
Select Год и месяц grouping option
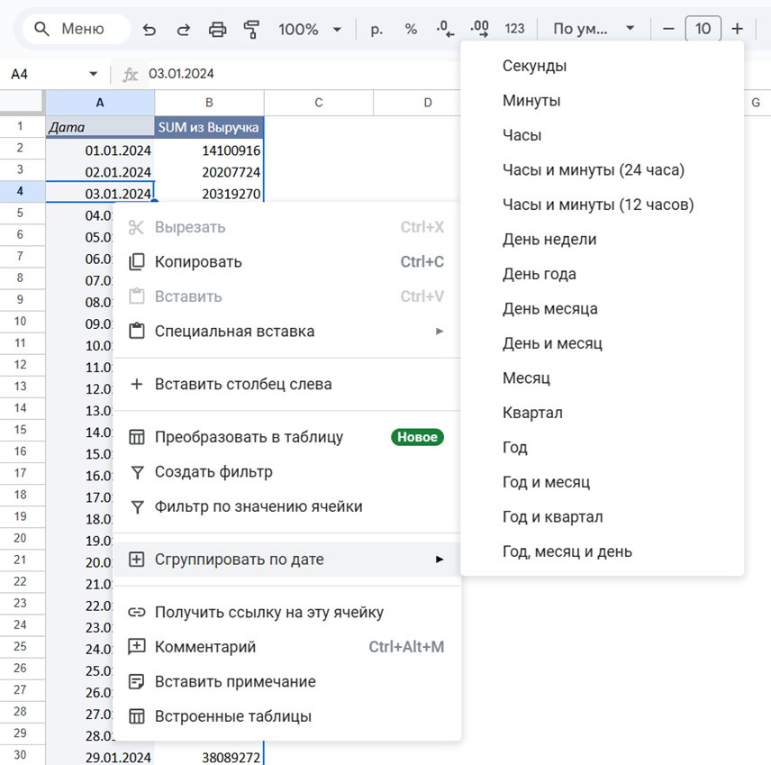coord(602,482)
